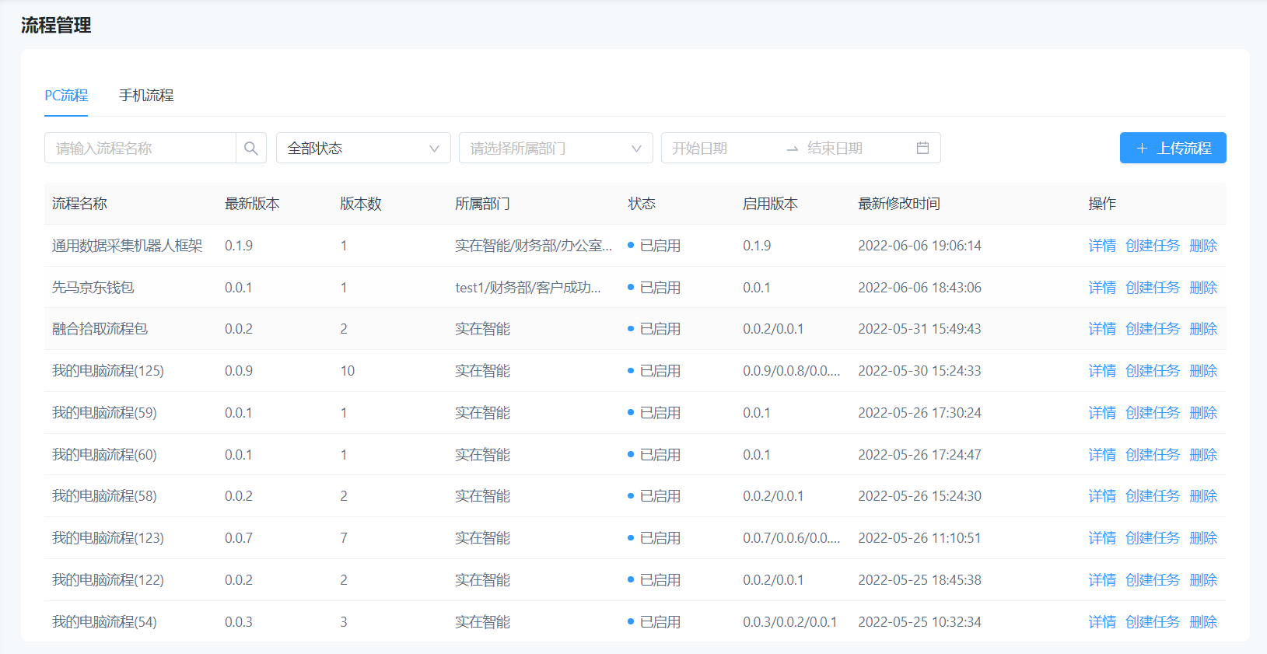The height and width of the screenshot is (654, 1267).
Task: Delete the 我的电脑流程(122) entry
Action: point(1202,580)
